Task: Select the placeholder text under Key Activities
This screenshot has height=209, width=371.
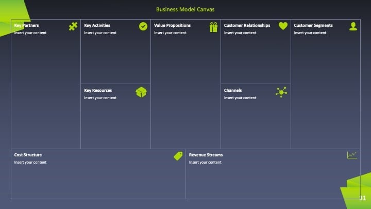Action: [100, 33]
